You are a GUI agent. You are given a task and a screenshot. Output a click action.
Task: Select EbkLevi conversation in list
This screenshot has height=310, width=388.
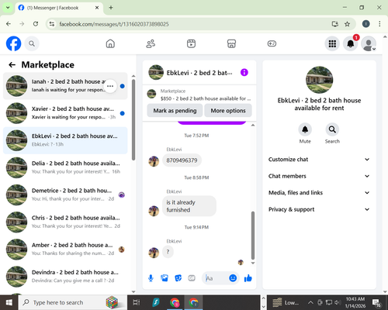tap(65, 140)
